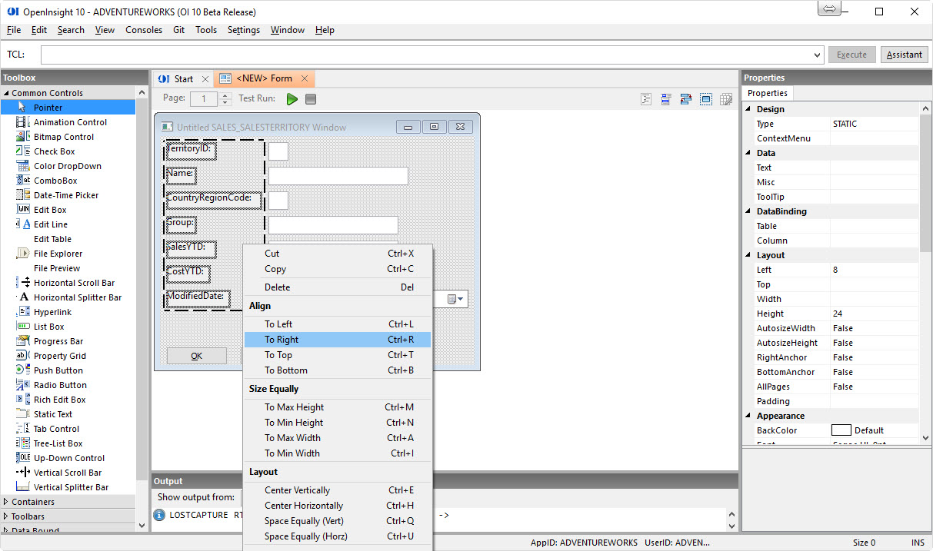The image size is (933, 551).
Task: Click the OK button on the form
Action: 197,356
